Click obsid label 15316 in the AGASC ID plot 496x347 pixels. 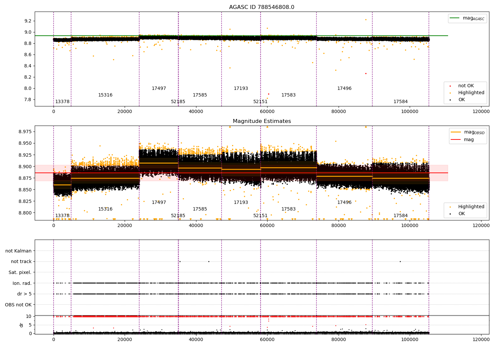click(105, 95)
